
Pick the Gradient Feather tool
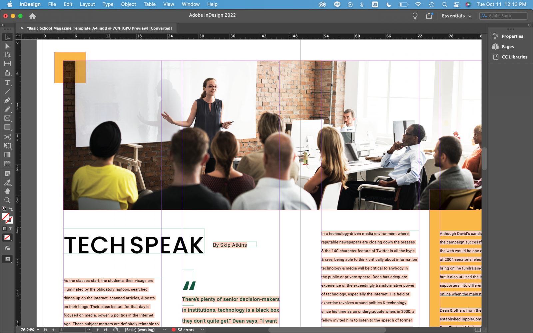coord(7,164)
